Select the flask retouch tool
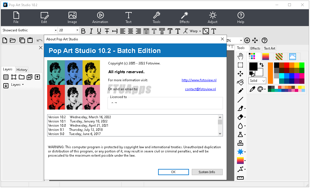The width and height of the screenshot is (310, 188). (x=240, y=134)
